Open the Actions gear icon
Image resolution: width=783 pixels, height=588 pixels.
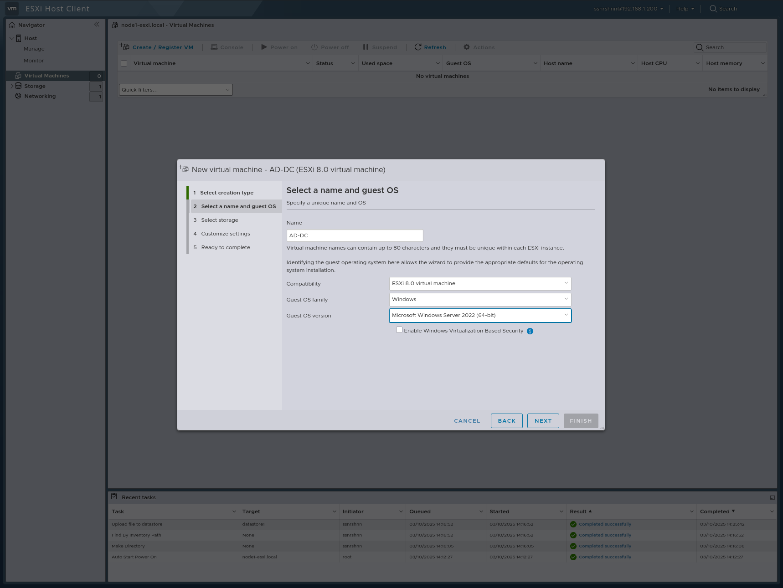pos(466,47)
